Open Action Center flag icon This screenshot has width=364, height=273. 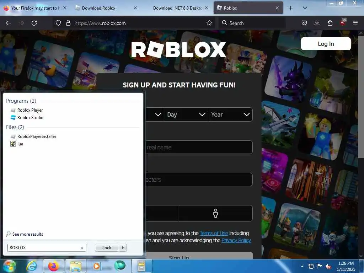click(320, 266)
